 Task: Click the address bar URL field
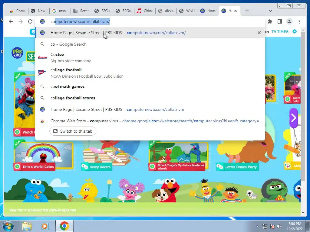tap(150, 21)
